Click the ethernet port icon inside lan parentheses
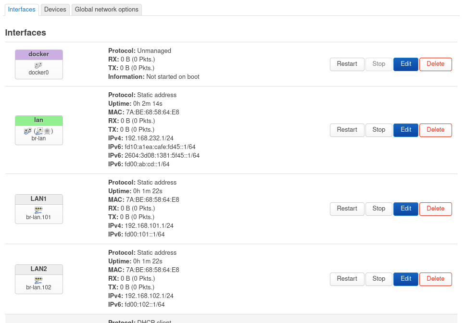 coord(39,131)
